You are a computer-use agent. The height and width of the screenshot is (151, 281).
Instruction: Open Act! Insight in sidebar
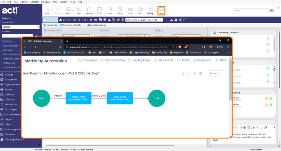point(11,110)
